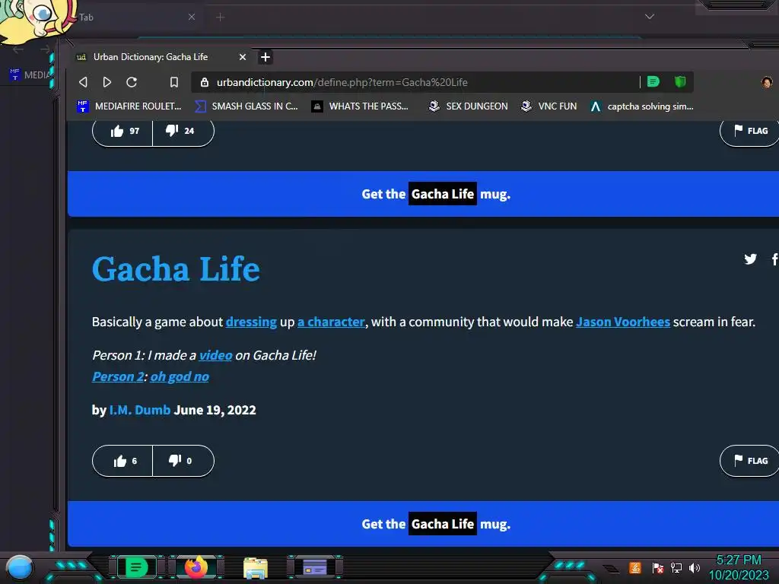Bookmark this page with the bookmark icon

(x=174, y=82)
